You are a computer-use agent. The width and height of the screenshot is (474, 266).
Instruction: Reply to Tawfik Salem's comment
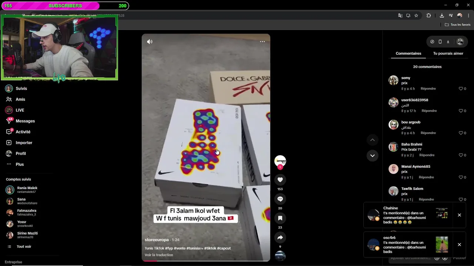click(426, 199)
